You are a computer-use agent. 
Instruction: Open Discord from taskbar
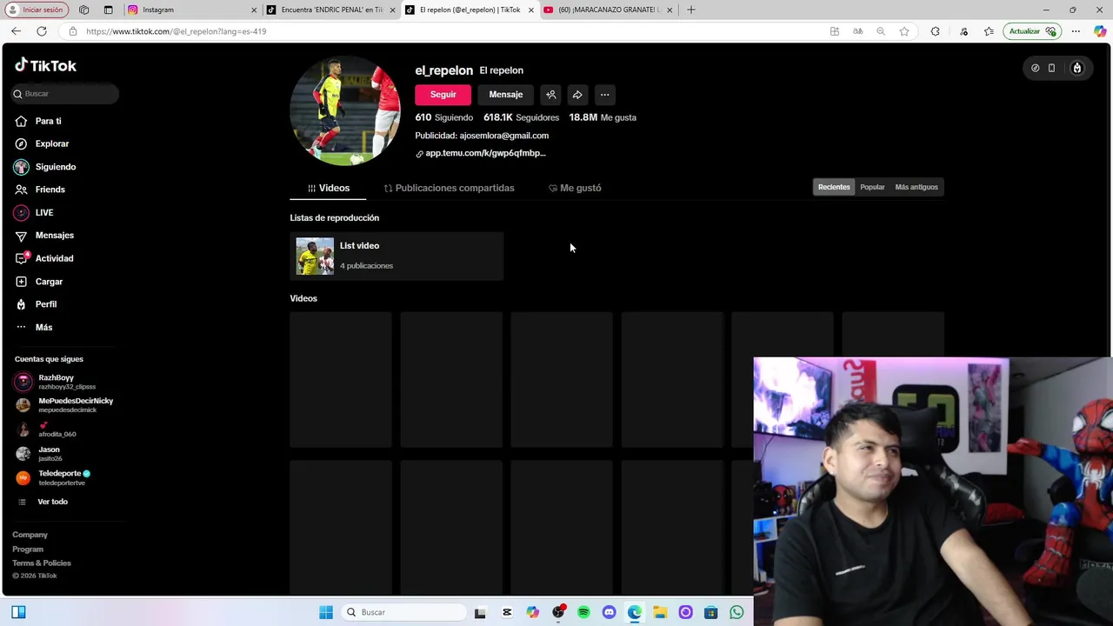click(x=609, y=612)
